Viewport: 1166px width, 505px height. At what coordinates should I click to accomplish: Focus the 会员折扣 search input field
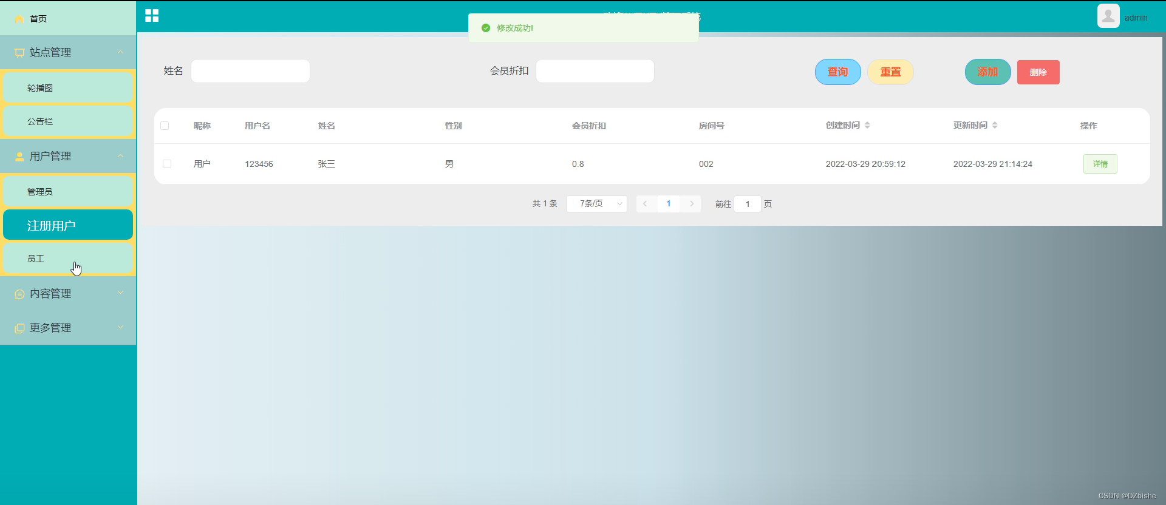595,71
